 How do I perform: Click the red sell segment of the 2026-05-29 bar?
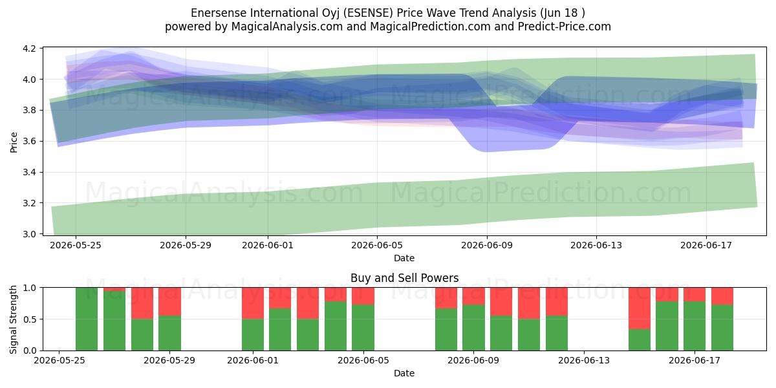(x=169, y=301)
